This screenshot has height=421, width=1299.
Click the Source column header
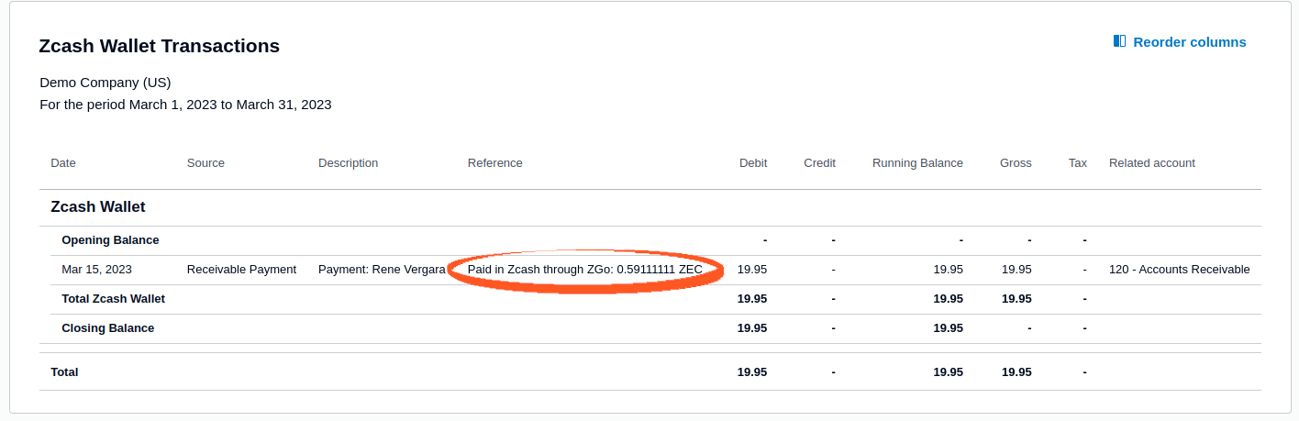coord(205,163)
